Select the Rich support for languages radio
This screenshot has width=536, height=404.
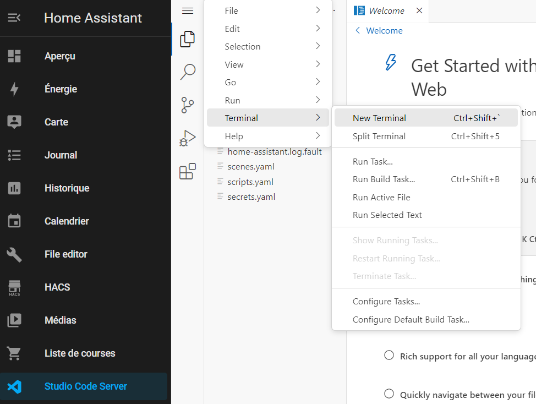click(x=389, y=355)
